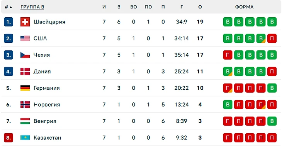The image size is (282, 147).
Task: Open the Швейцария team link
Action: click(x=49, y=22)
